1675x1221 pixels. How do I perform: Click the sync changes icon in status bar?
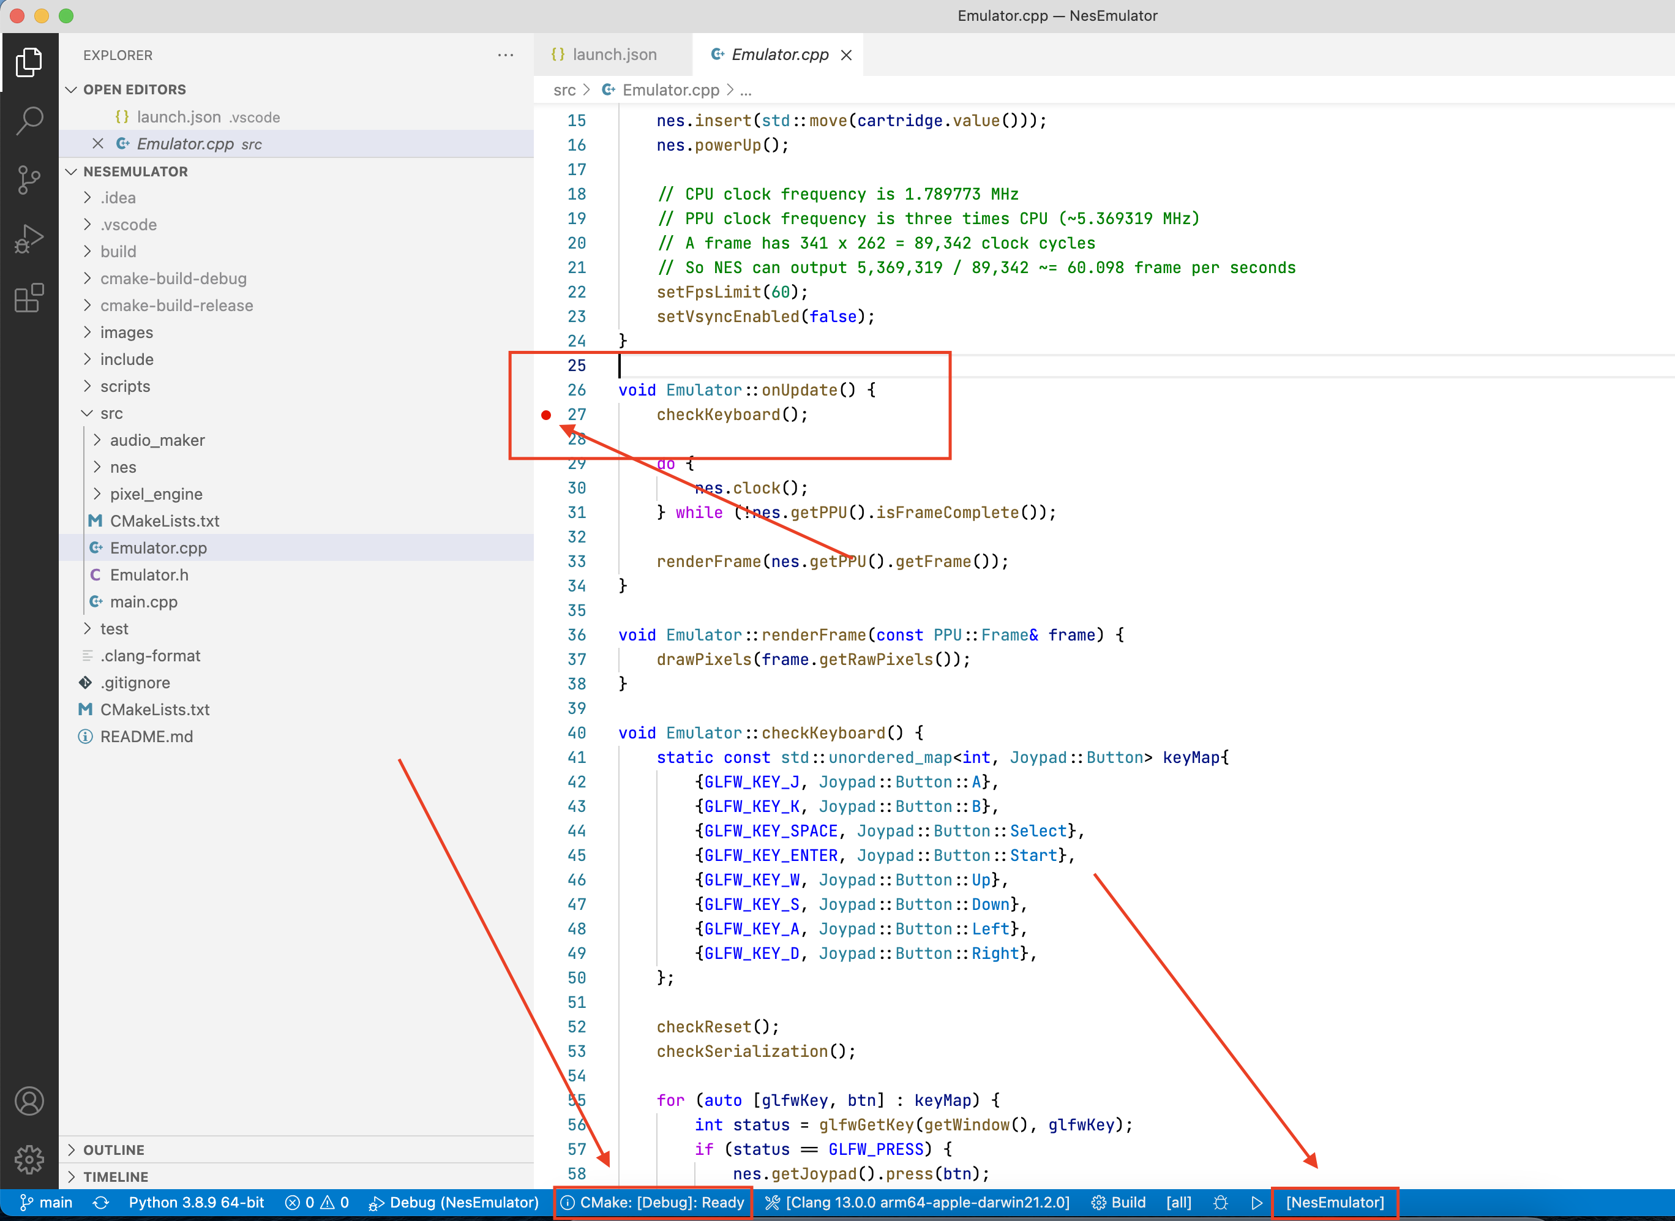click(x=101, y=1203)
